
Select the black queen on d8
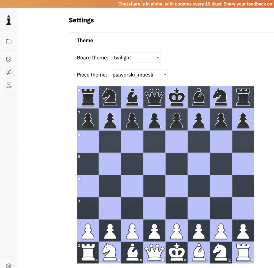coord(154,97)
